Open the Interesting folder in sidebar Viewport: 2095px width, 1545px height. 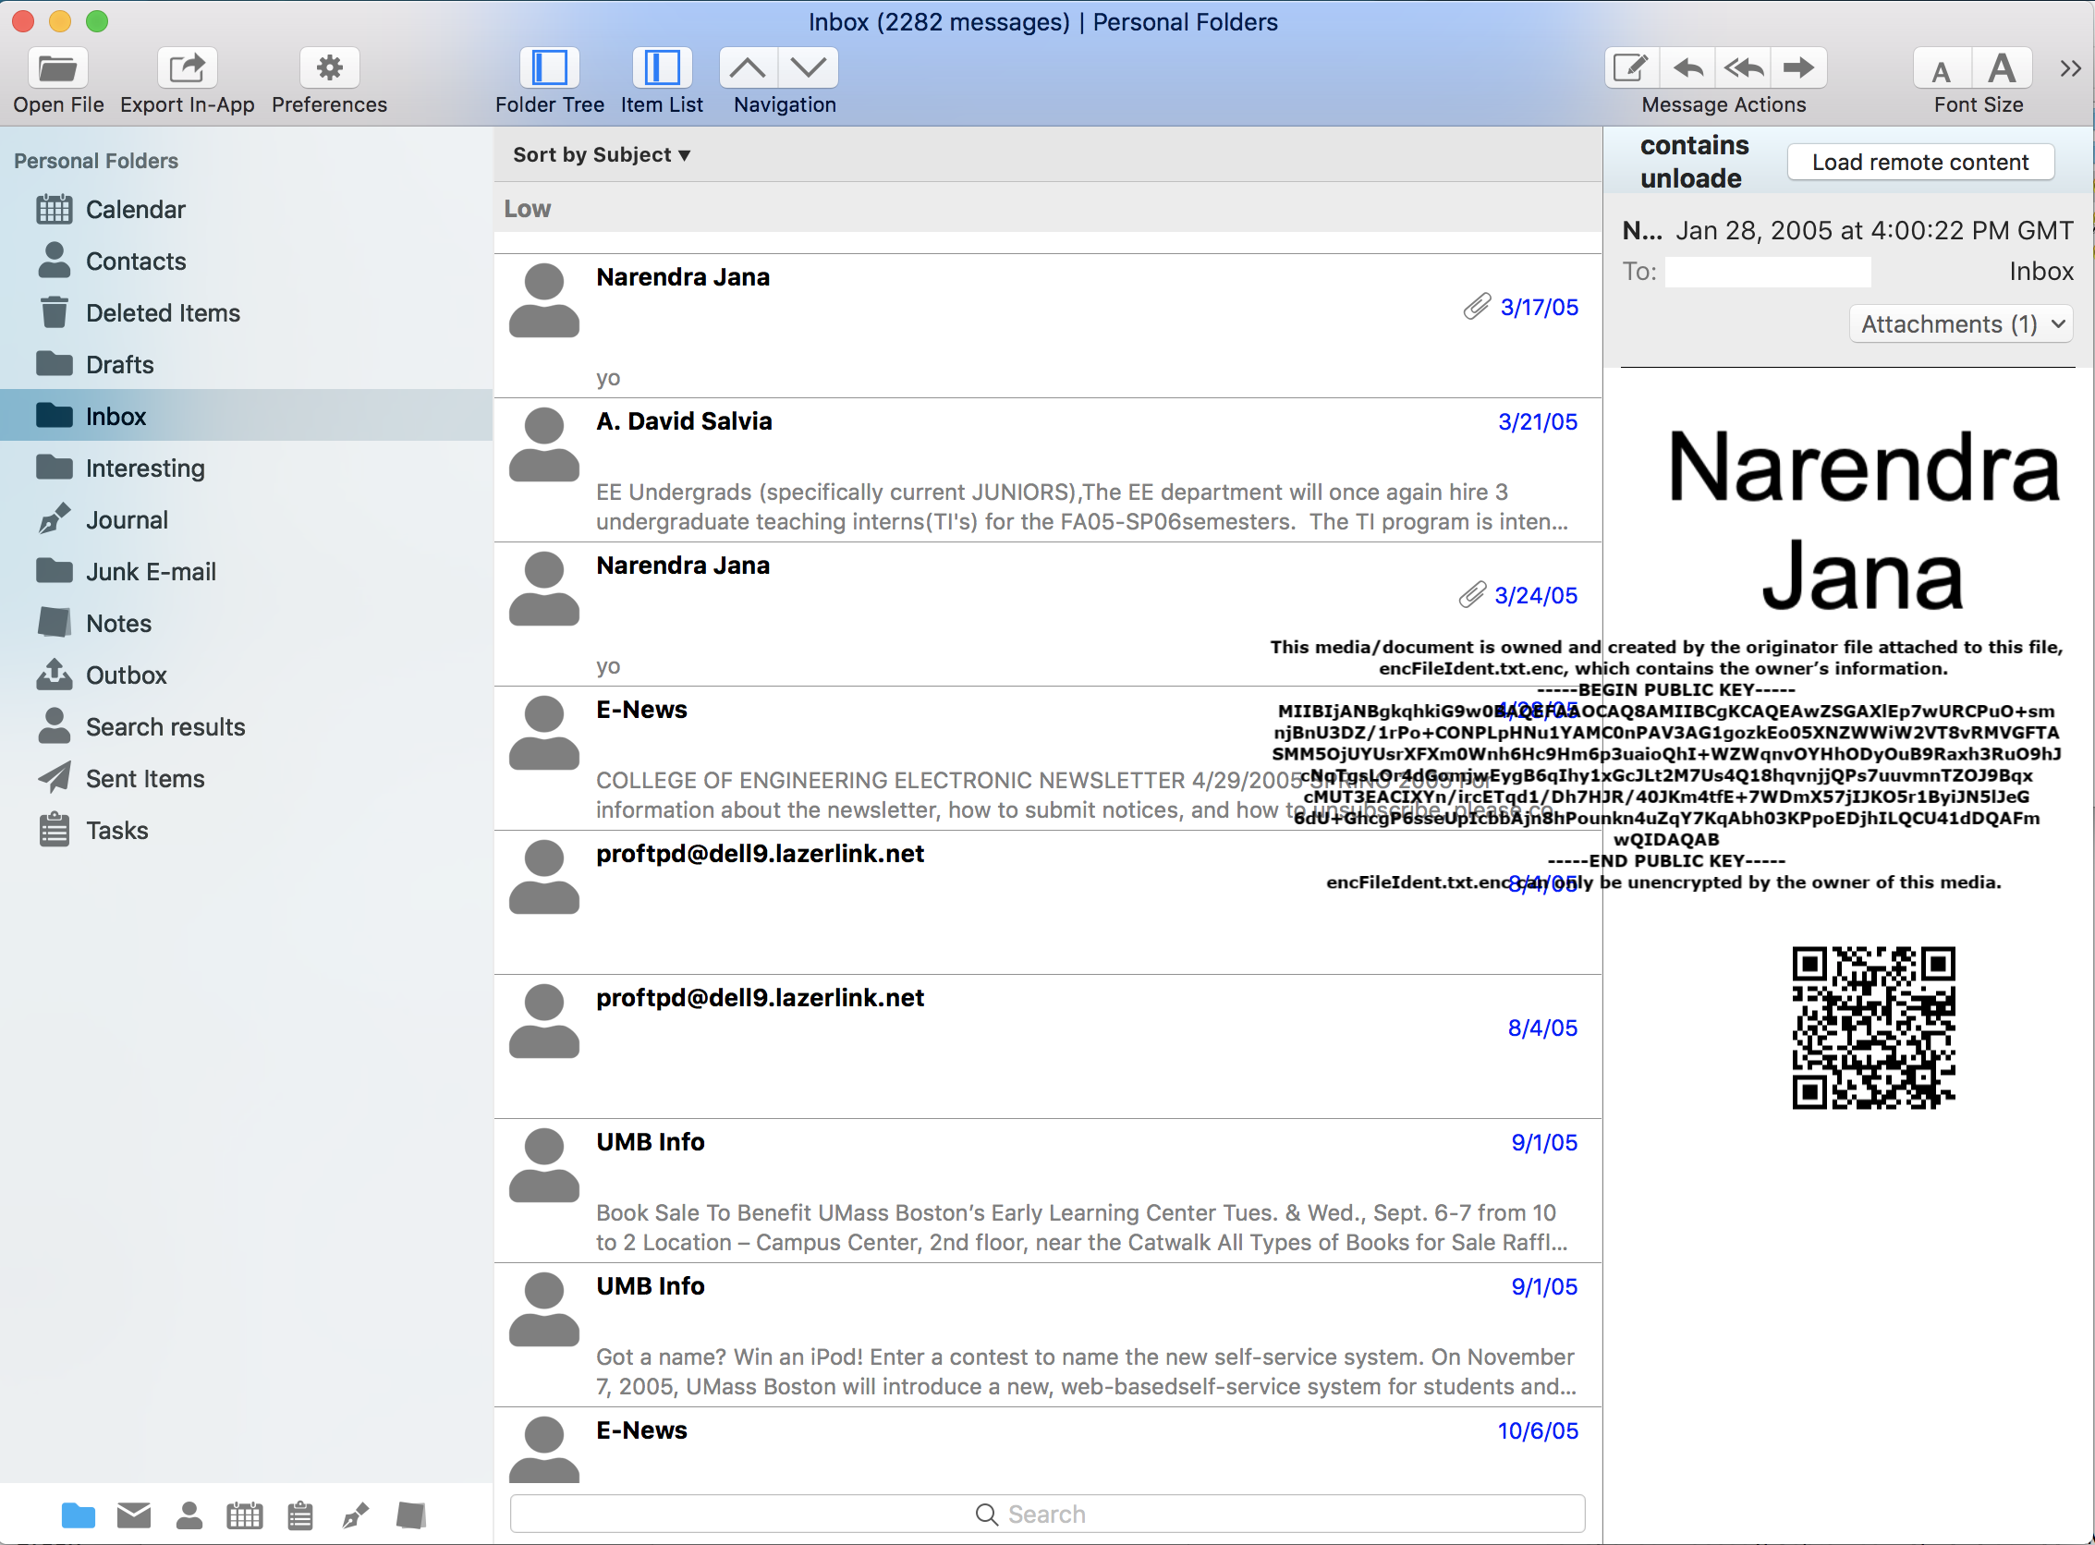click(x=145, y=467)
